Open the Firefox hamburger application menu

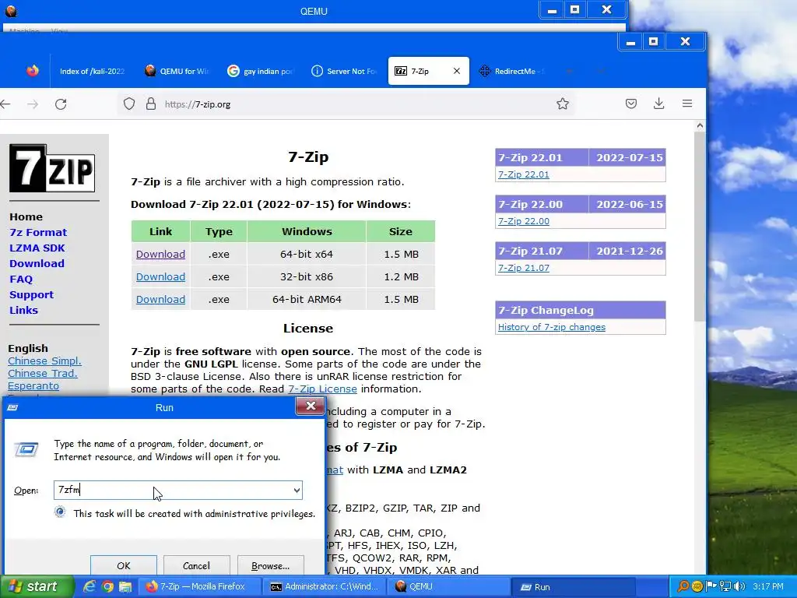coord(687,104)
